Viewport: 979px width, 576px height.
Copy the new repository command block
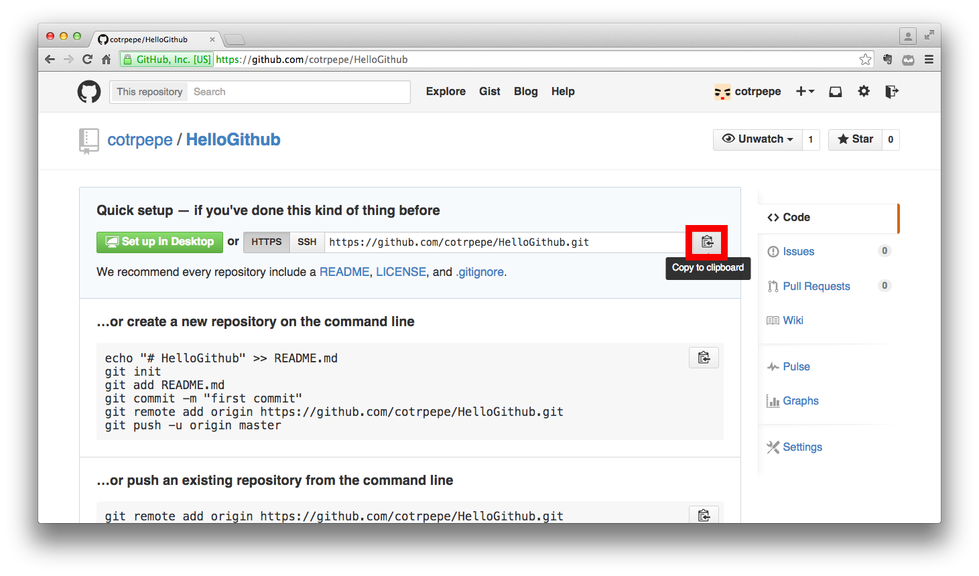coord(704,358)
